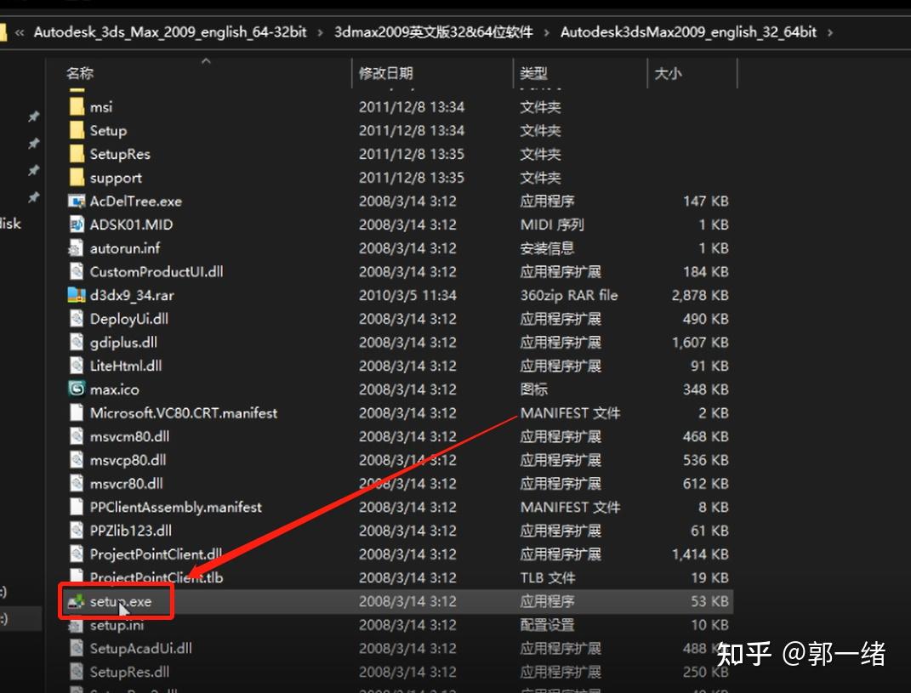This screenshot has height=693, width=911.
Task: Click the gdiplus.dll file icon
Action: pyautogui.click(x=76, y=342)
